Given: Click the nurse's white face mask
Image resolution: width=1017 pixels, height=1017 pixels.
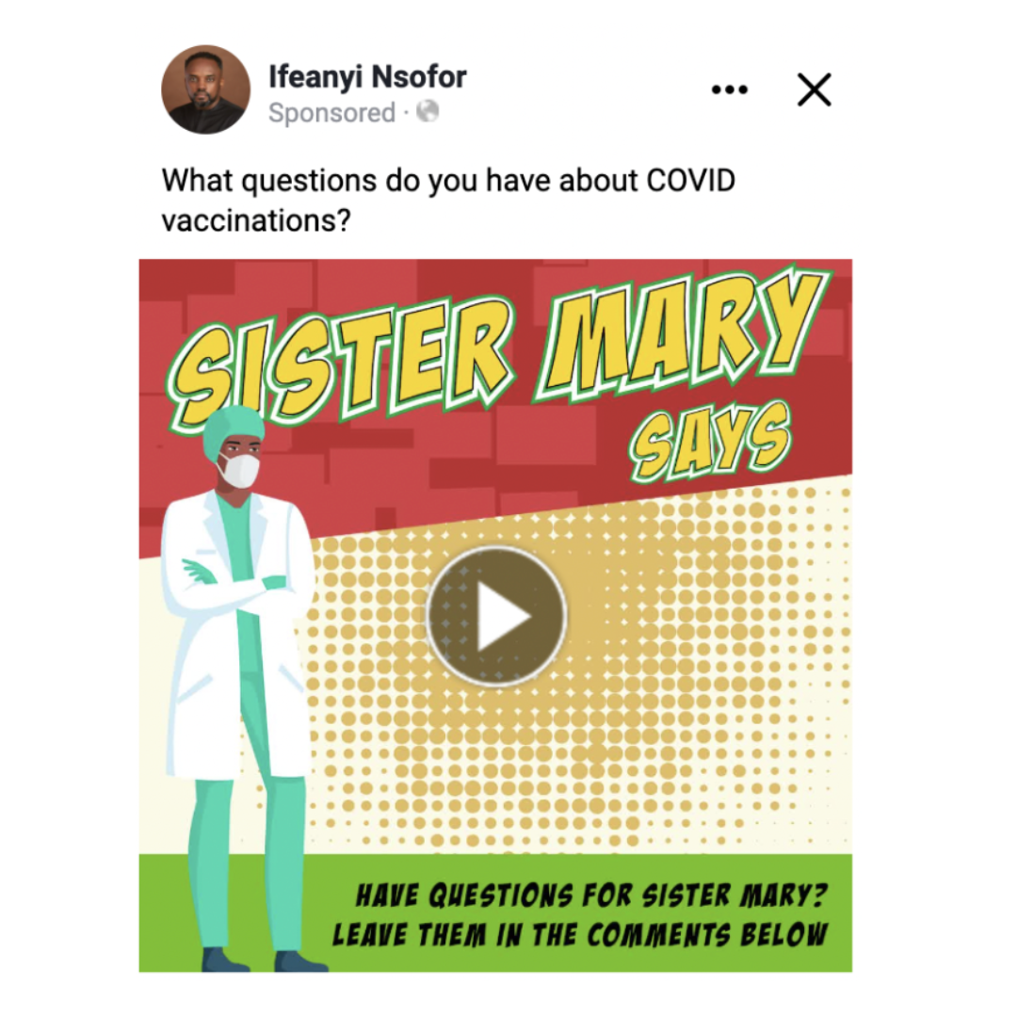Looking at the screenshot, I should (x=239, y=470).
